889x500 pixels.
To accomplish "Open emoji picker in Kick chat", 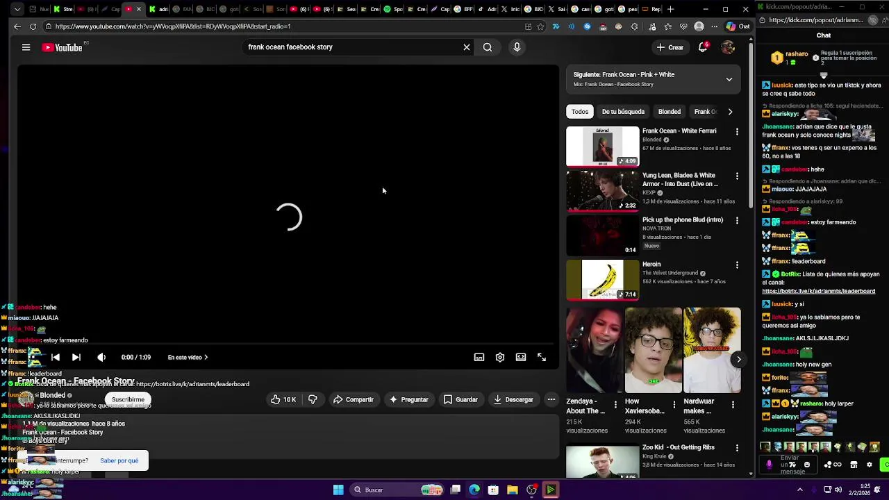I will click(806, 465).
